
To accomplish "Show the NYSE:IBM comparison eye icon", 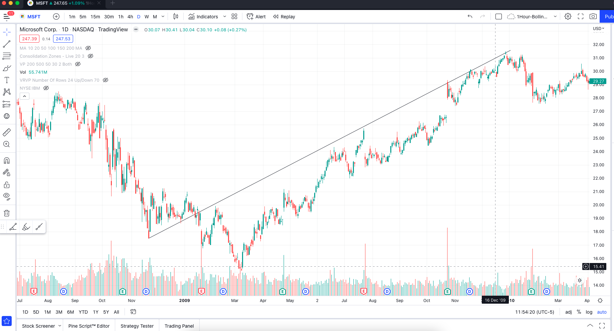I will click(46, 88).
